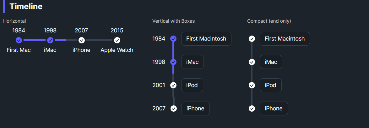
Task: Click the iMac checkmark in compact timeline
Action: click(252, 62)
